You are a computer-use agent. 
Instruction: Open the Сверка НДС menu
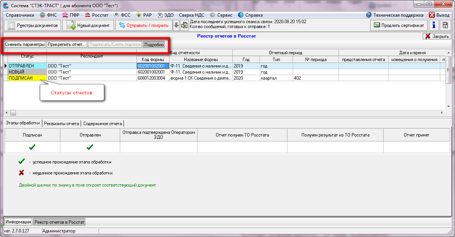(x=191, y=15)
